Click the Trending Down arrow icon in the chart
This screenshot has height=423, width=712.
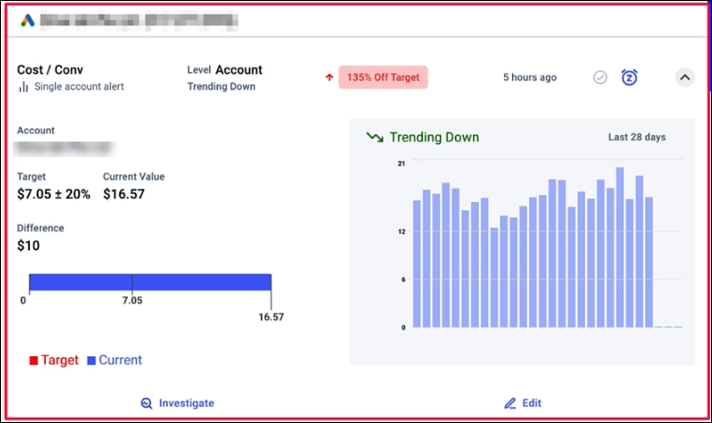[375, 136]
